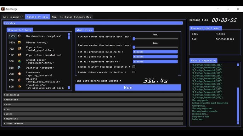243x136 pixels.
Task: Click the What to do panel header
Action: click(84, 30)
